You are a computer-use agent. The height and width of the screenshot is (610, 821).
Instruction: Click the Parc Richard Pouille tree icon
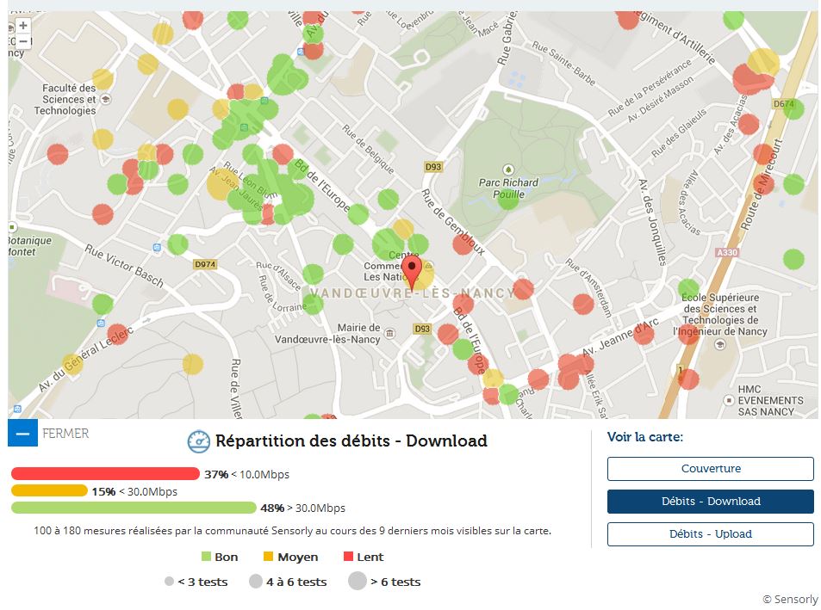click(x=508, y=169)
